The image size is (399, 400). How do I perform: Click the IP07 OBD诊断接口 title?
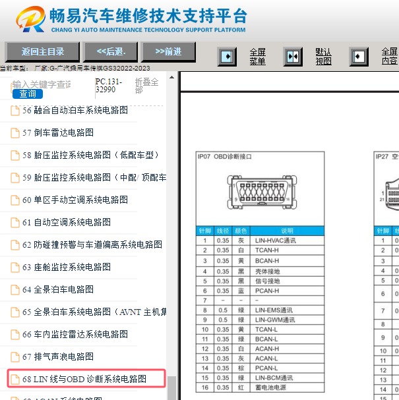pyautogui.click(x=225, y=157)
